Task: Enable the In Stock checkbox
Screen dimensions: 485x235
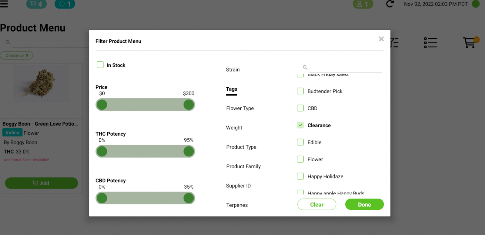Action: [100, 65]
